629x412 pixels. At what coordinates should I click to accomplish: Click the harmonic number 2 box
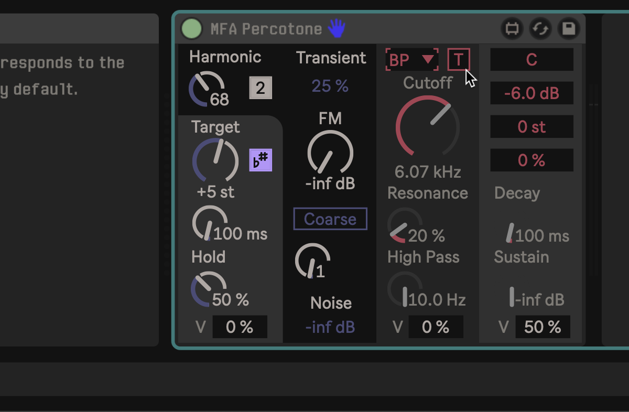(x=261, y=88)
